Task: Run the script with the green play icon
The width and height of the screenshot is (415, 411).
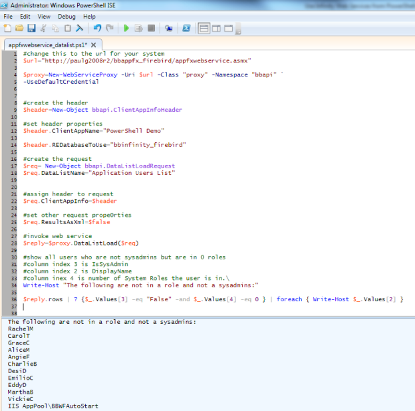Action: tap(126, 29)
